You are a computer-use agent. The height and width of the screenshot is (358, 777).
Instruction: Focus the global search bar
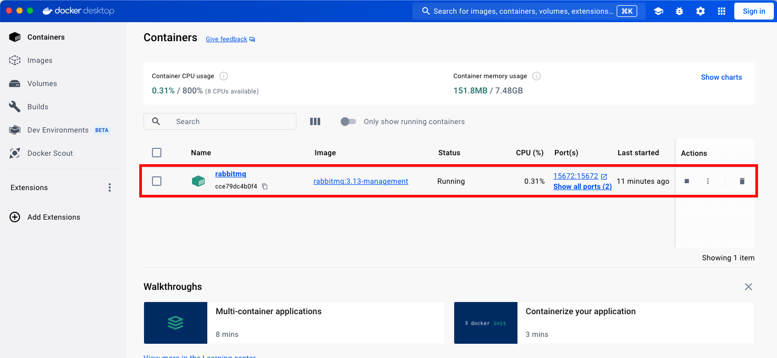(x=529, y=11)
